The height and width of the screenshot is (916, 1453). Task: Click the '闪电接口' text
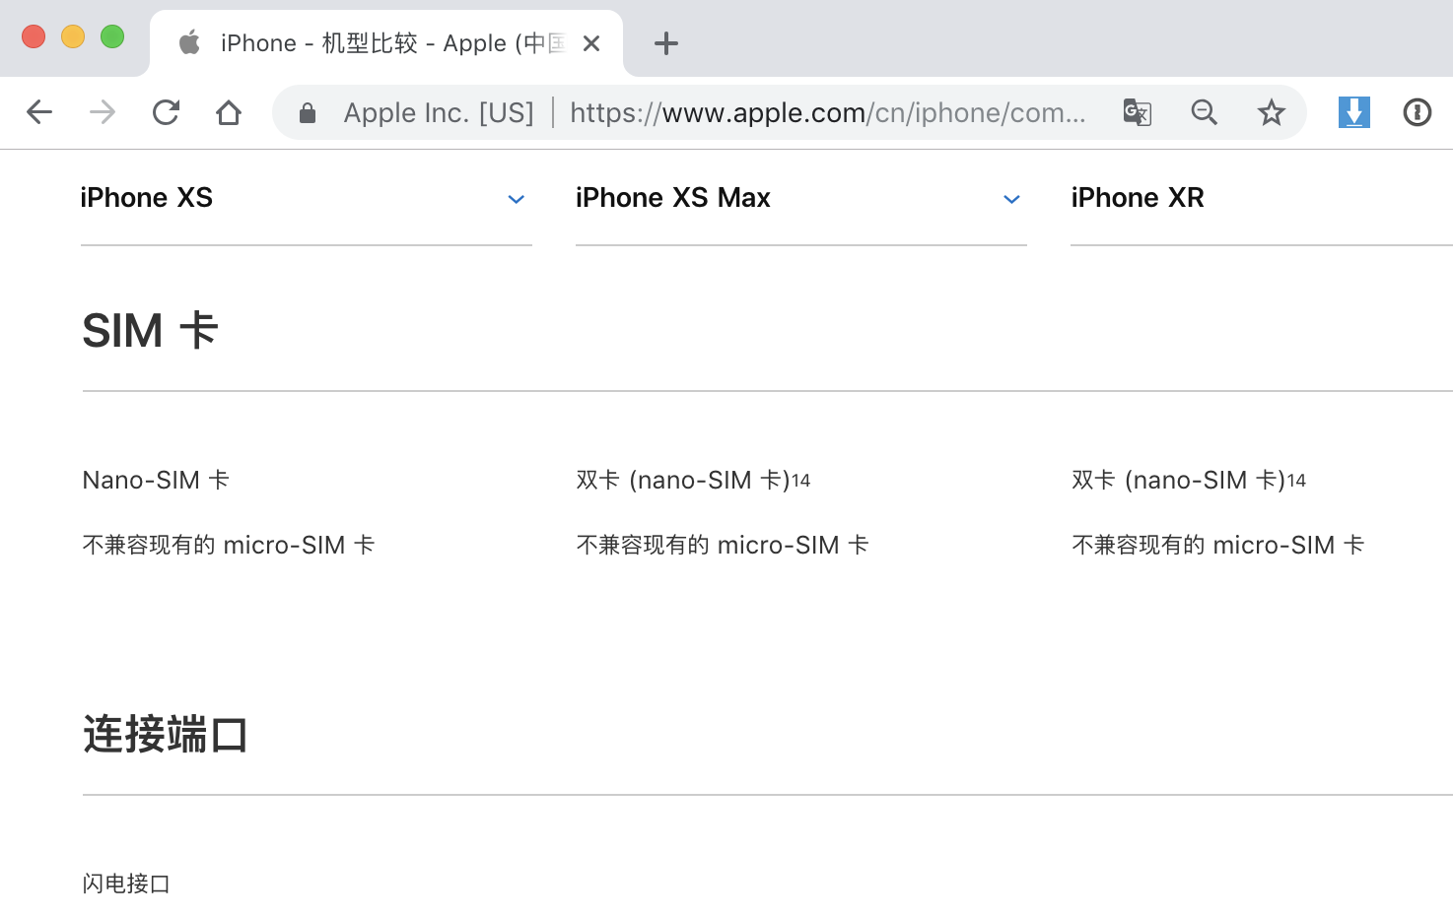pos(126,883)
